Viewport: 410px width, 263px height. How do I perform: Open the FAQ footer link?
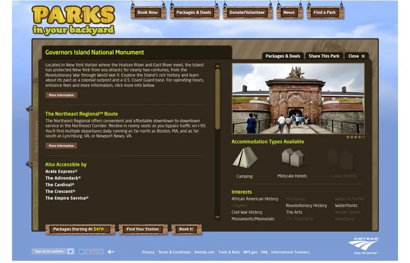tap(264, 252)
